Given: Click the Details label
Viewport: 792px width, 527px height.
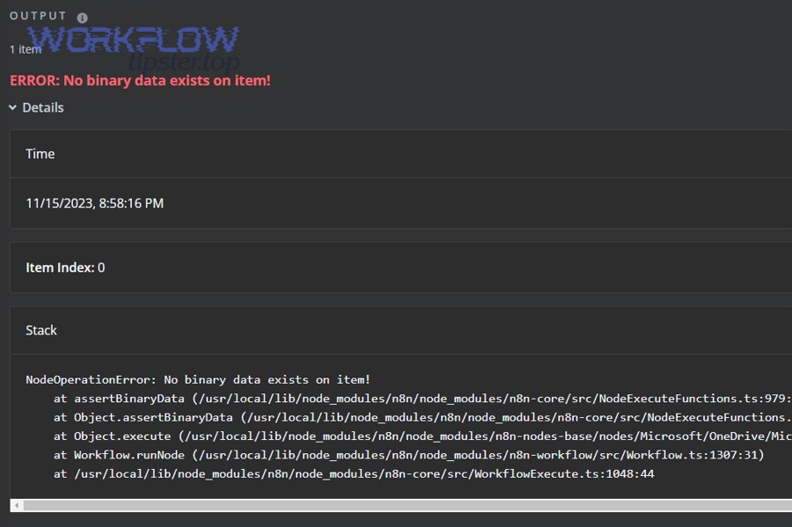Looking at the screenshot, I should point(43,107).
